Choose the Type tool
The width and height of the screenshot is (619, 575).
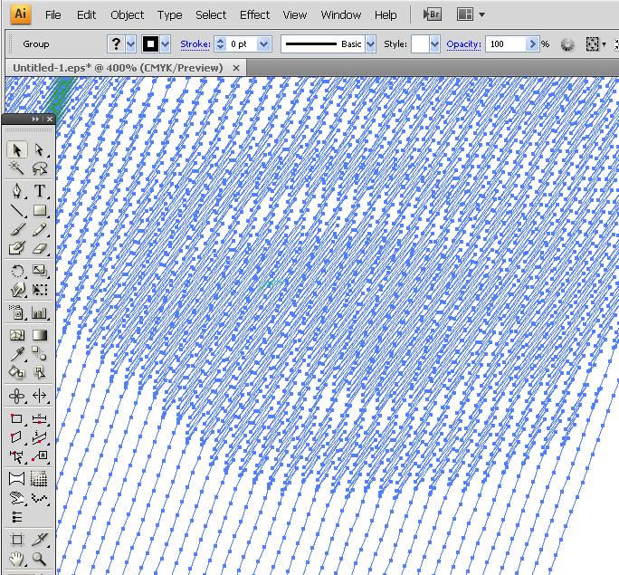tap(40, 191)
